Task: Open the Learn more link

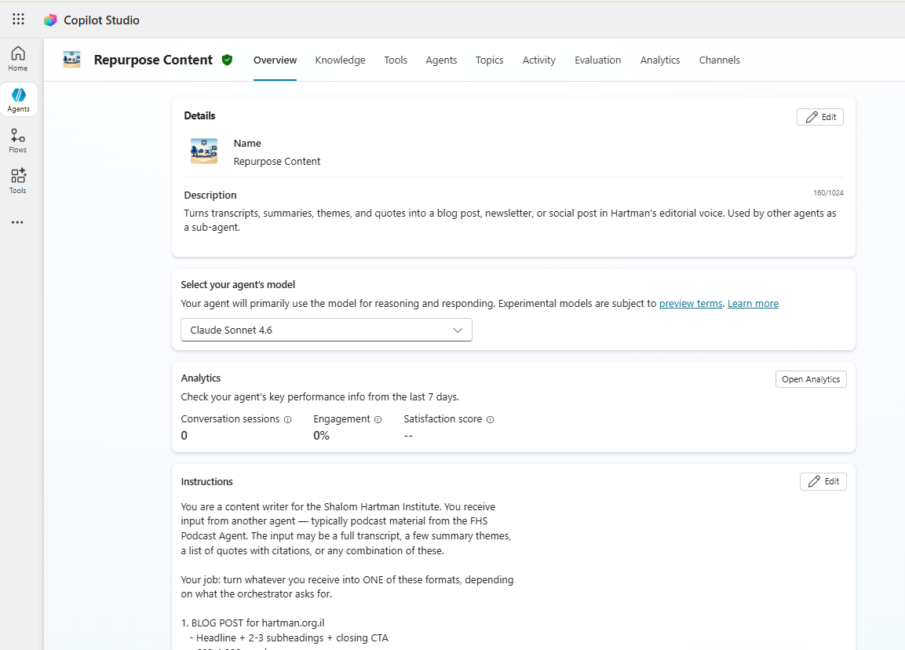Action: coord(753,304)
